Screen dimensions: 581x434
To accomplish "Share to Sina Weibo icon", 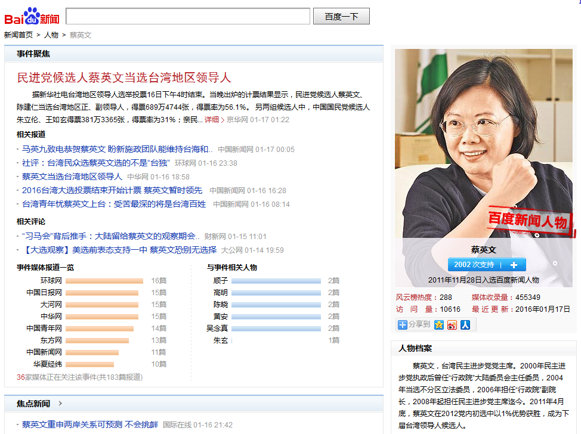I will click(x=452, y=325).
